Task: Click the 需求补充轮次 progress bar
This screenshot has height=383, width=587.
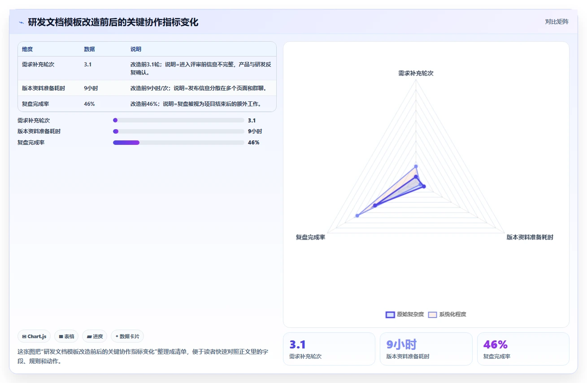Action: [178, 120]
